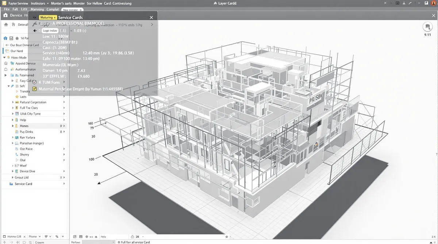Open the Fite menu

point(7,9)
